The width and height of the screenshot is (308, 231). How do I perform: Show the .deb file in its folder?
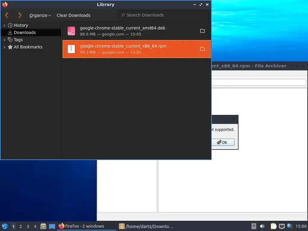pyautogui.click(x=202, y=31)
